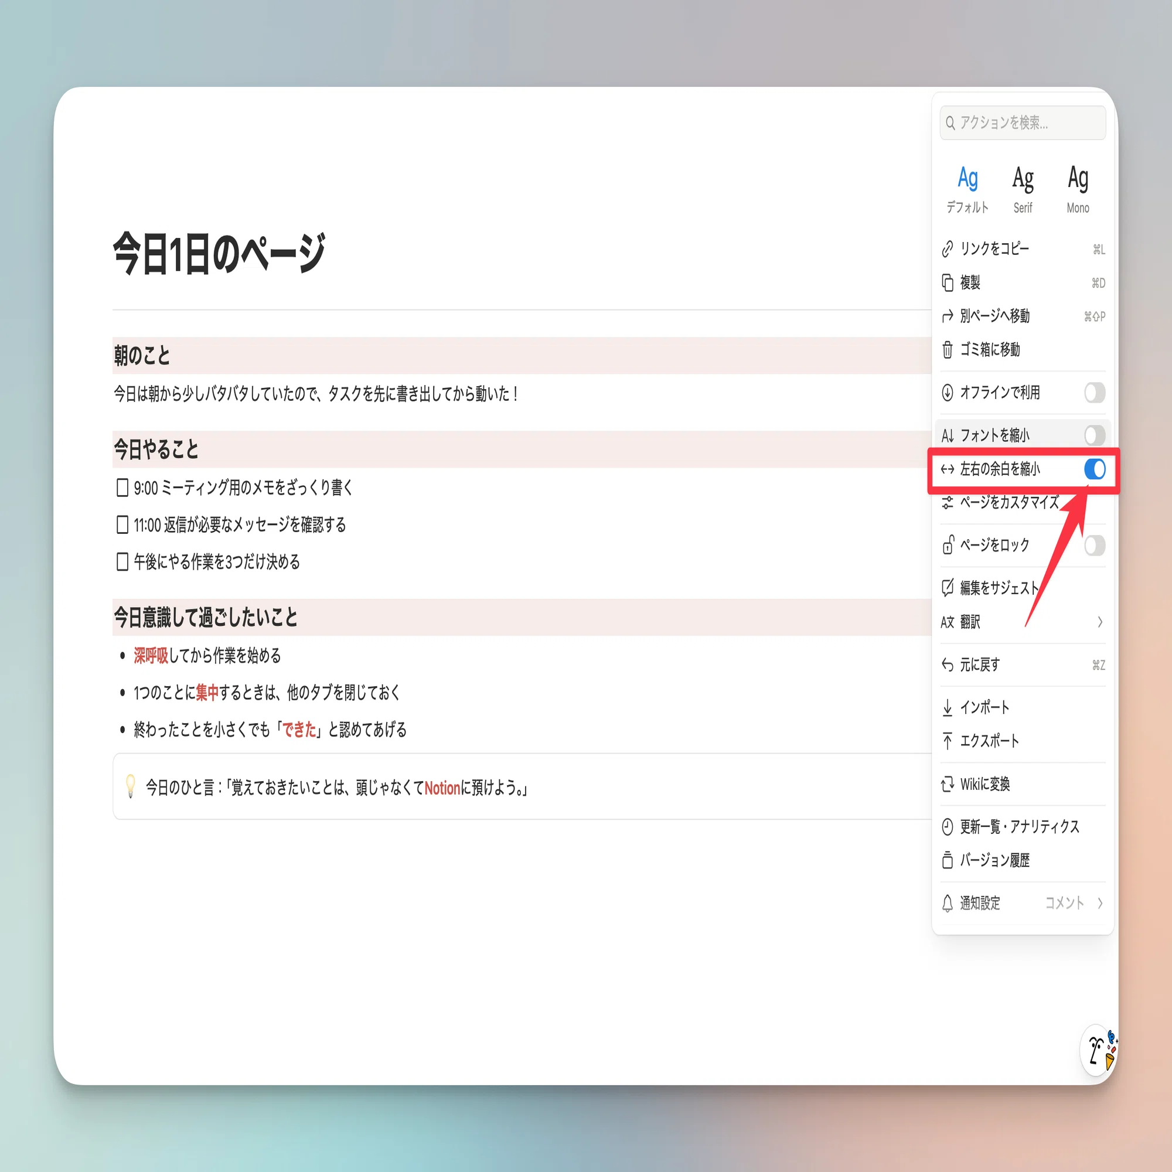
Task: Click the suggest-edit icon beside 編集をサジェスト
Action: (947, 587)
